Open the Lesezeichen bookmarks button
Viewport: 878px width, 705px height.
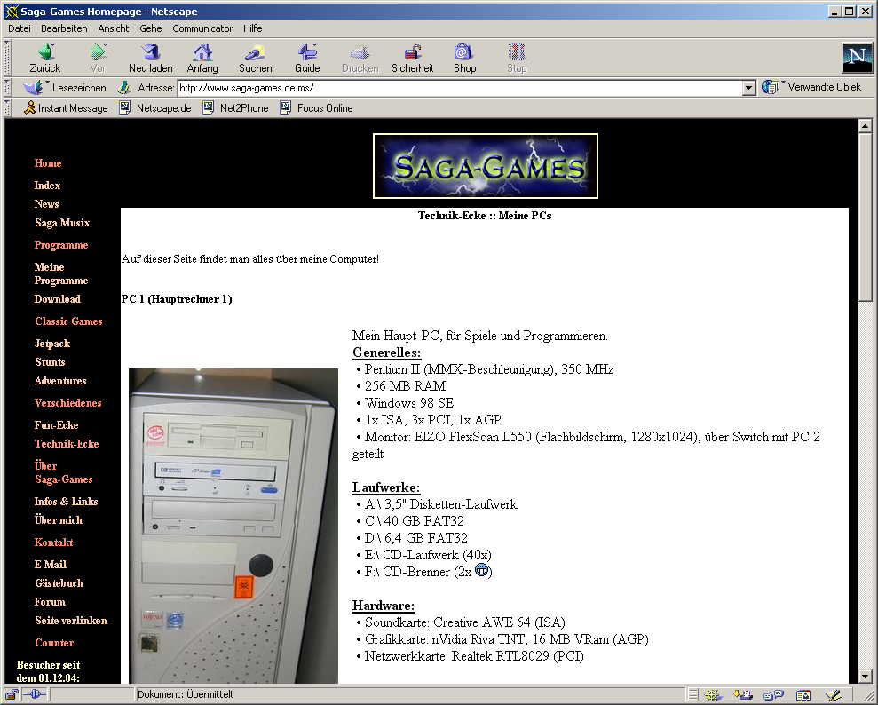tap(65, 88)
